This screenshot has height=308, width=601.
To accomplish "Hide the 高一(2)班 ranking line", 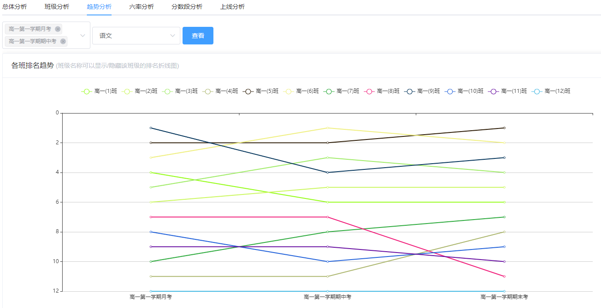I will (x=139, y=91).
